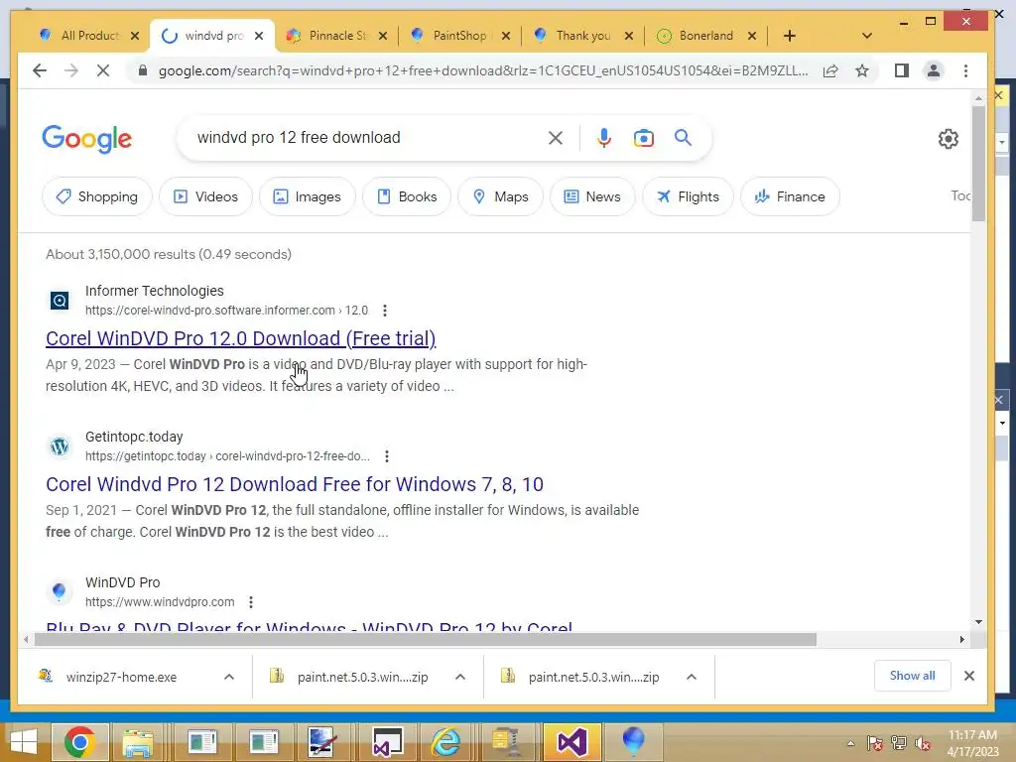Viewport: 1016px width, 762px height.
Task: Filter results by News
Action: point(592,196)
